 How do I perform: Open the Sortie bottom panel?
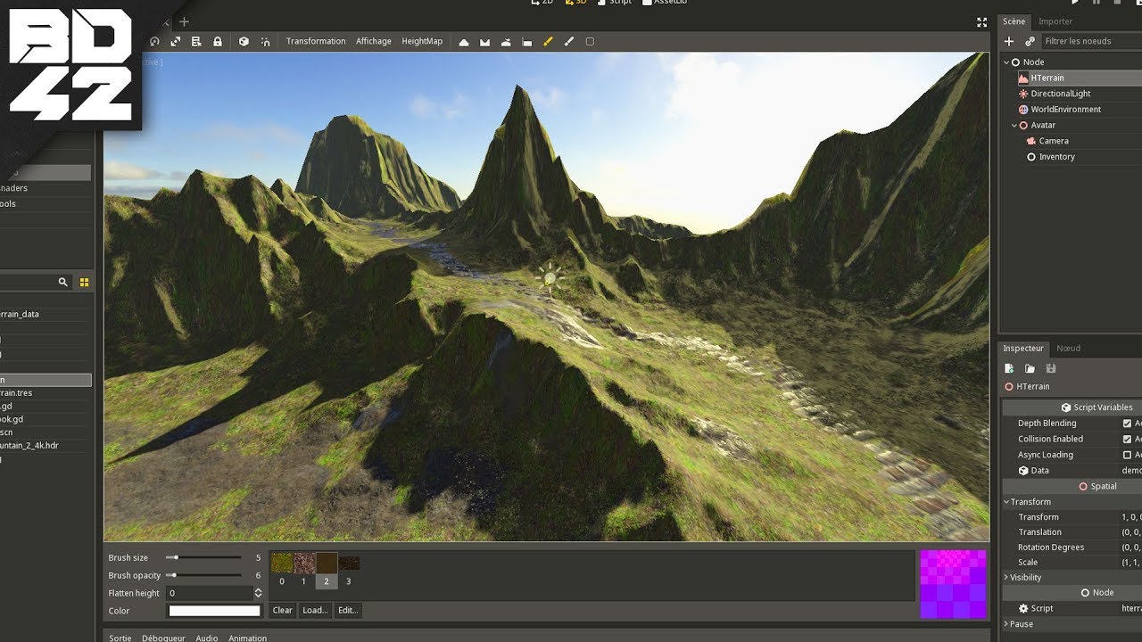[120, 638]
